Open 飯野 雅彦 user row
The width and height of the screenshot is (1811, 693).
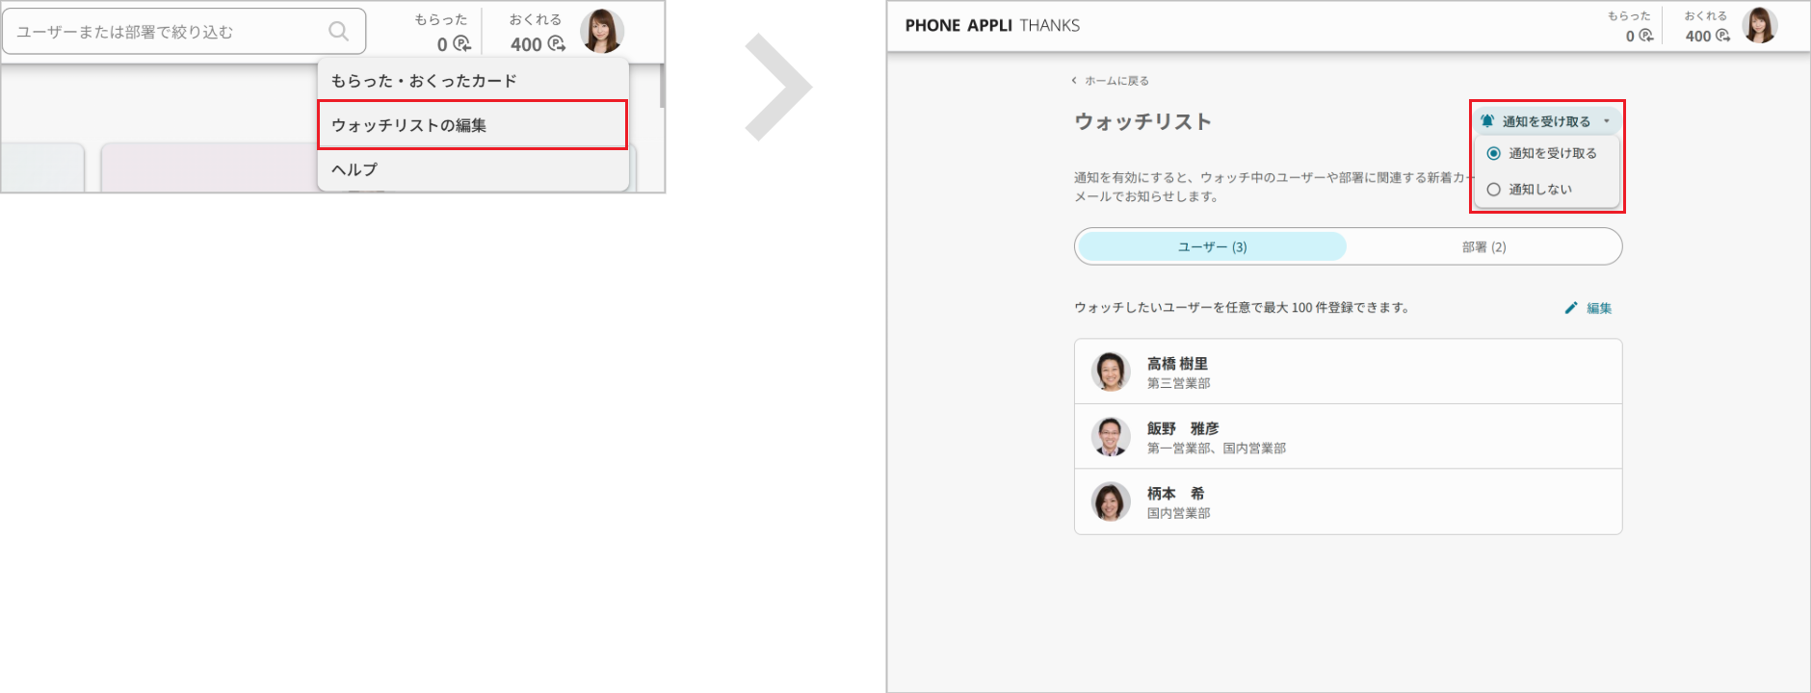pyautogui.click(x=1348, y=436)
